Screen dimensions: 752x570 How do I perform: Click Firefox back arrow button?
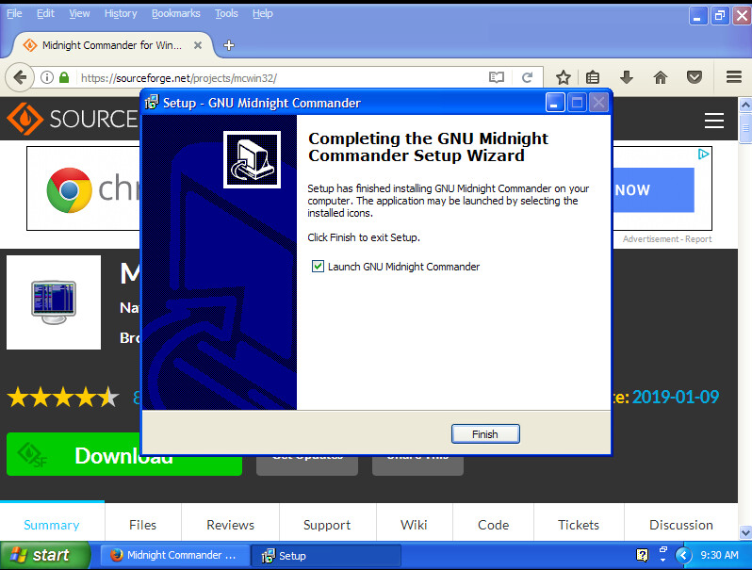[x=20, y=77]
